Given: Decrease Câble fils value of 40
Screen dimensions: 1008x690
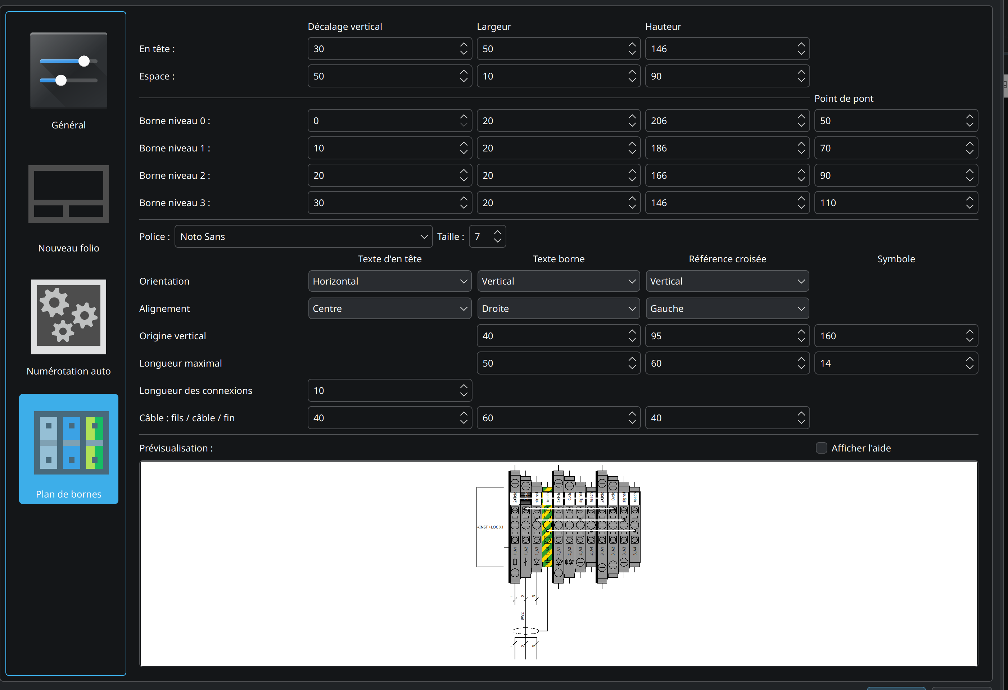Looking at the screenshot, I should pos(464,422).
